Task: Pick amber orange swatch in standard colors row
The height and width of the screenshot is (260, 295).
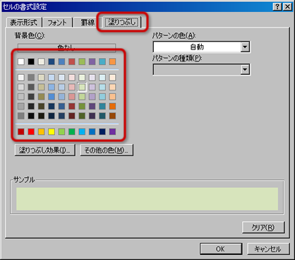Action: coord(41,131)
